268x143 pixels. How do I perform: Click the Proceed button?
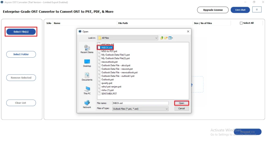point(248,132)
